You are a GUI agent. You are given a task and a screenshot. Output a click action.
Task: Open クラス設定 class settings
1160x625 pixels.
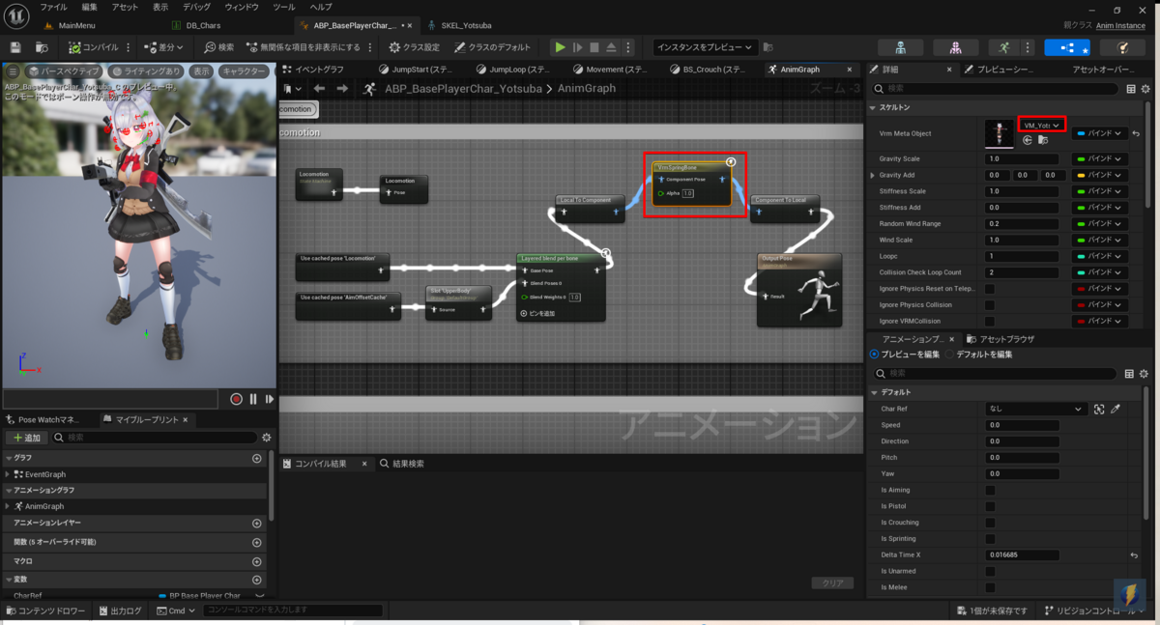point(414,47)
